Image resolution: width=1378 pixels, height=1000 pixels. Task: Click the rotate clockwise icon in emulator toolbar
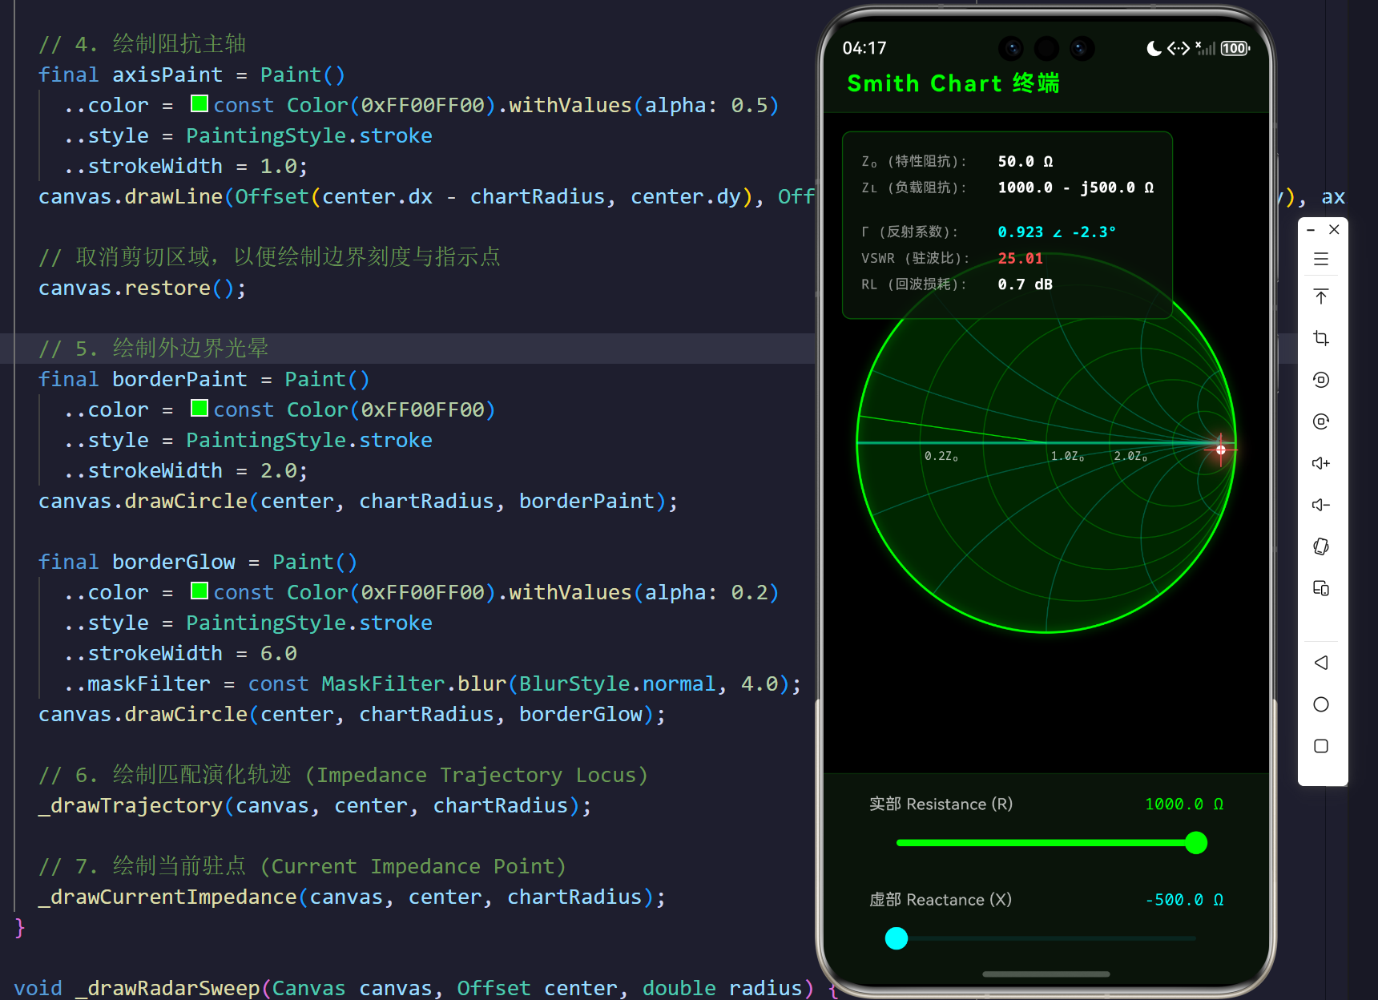(1321, 421)
